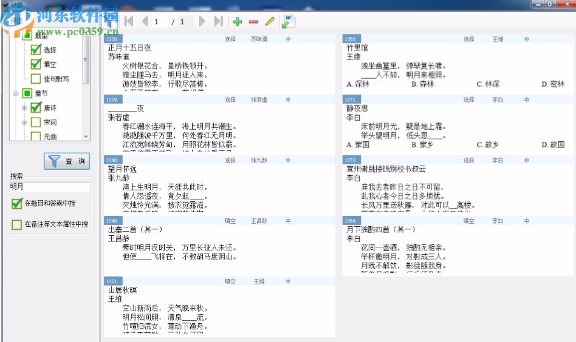This screenshot has width=576, height=342.
Task: Click author tag 张九龄 in header 1040
Action: coord(259,160)
